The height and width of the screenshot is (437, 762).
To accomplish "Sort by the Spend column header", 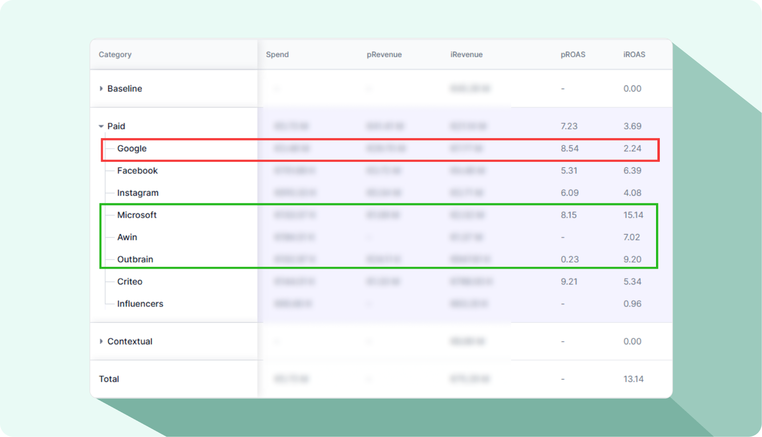I will coord(277,55).
